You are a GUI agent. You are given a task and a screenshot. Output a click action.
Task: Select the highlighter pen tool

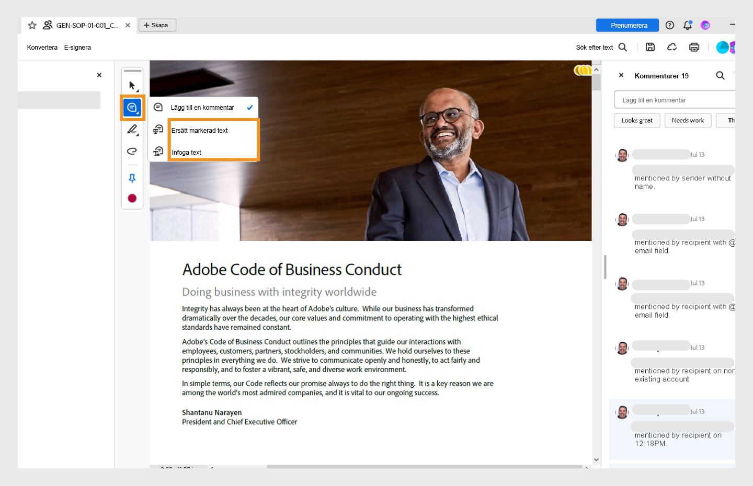tap(132, 130)
